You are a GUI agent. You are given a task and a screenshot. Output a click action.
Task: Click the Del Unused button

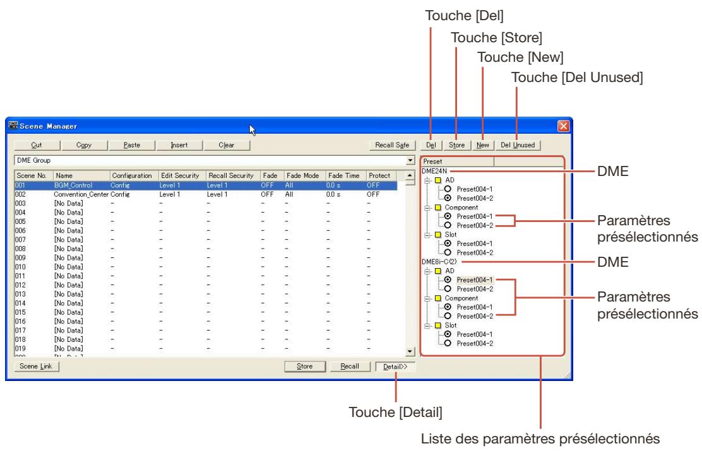[x=518, y=145]
